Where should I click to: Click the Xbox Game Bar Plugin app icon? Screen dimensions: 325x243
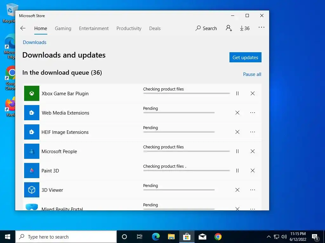(32, 93)
